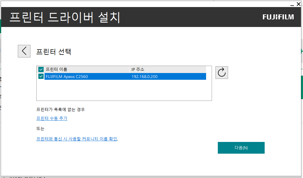This screenshot has width=303, height=178.
Task: Open the 프린터 수동 추가 link
Action: [x=52, y=118]
